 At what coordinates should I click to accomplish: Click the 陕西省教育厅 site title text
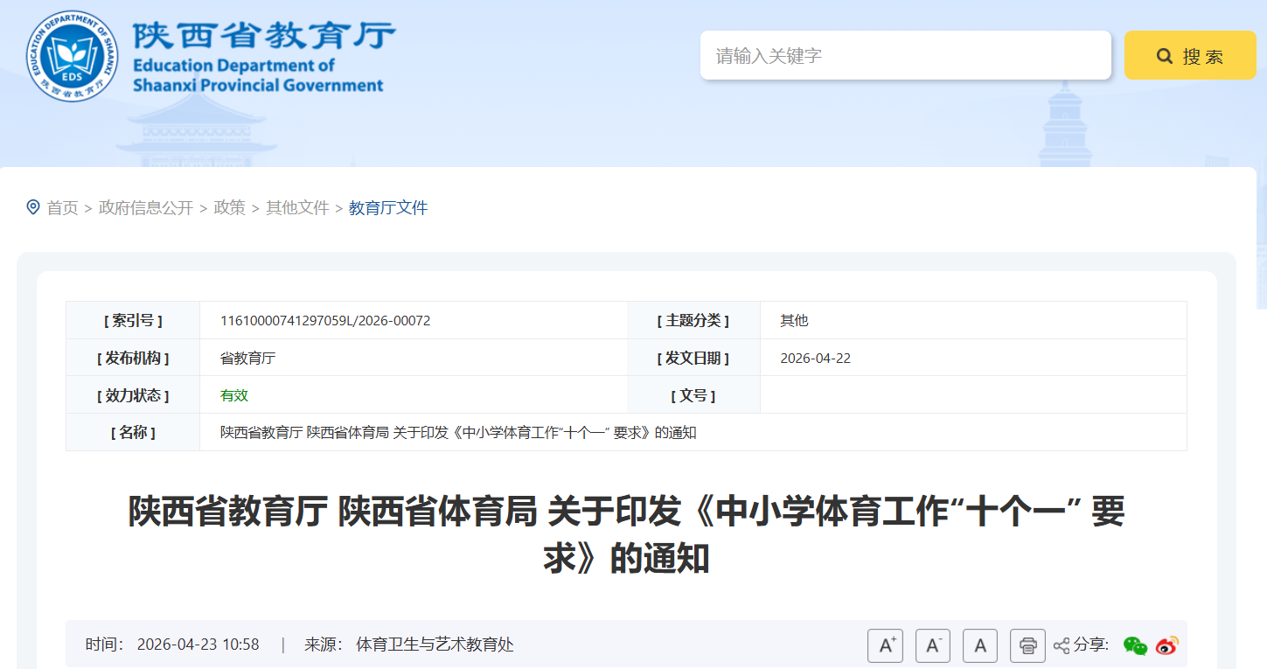pyautogui.click(x=264, y=37)
